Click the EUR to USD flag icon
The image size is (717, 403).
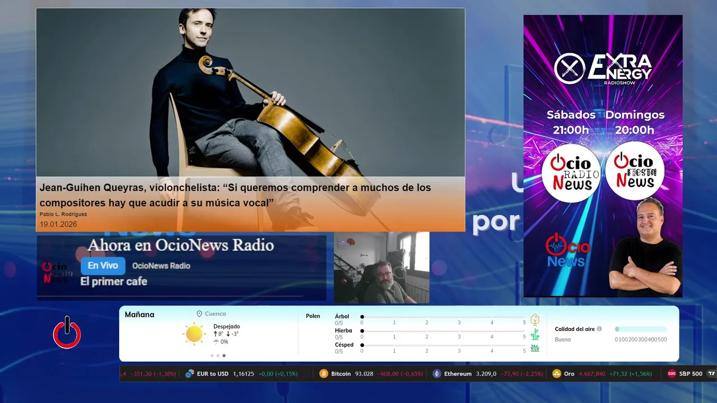click(189, 373)
